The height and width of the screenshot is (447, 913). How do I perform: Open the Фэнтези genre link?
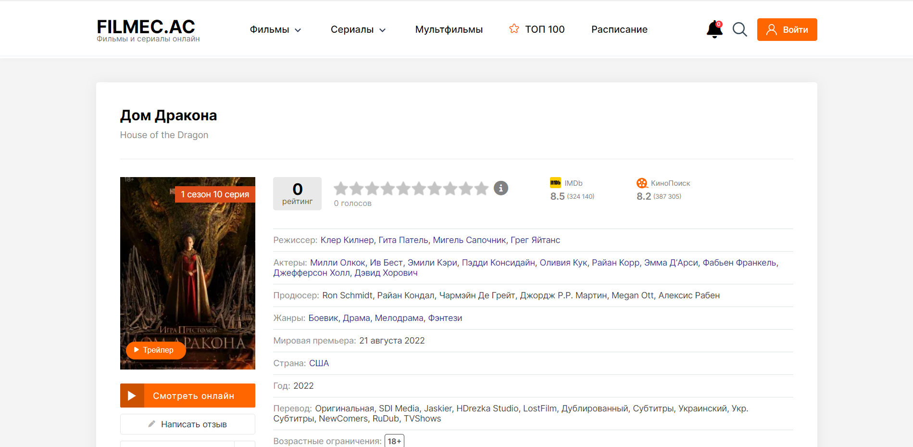click(x=445, y=318)
